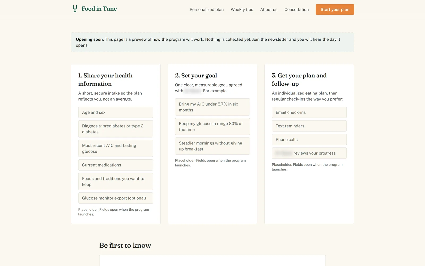Click the reviews your progress option
This screenshot has height=266, width=425.
click(309, 153)
